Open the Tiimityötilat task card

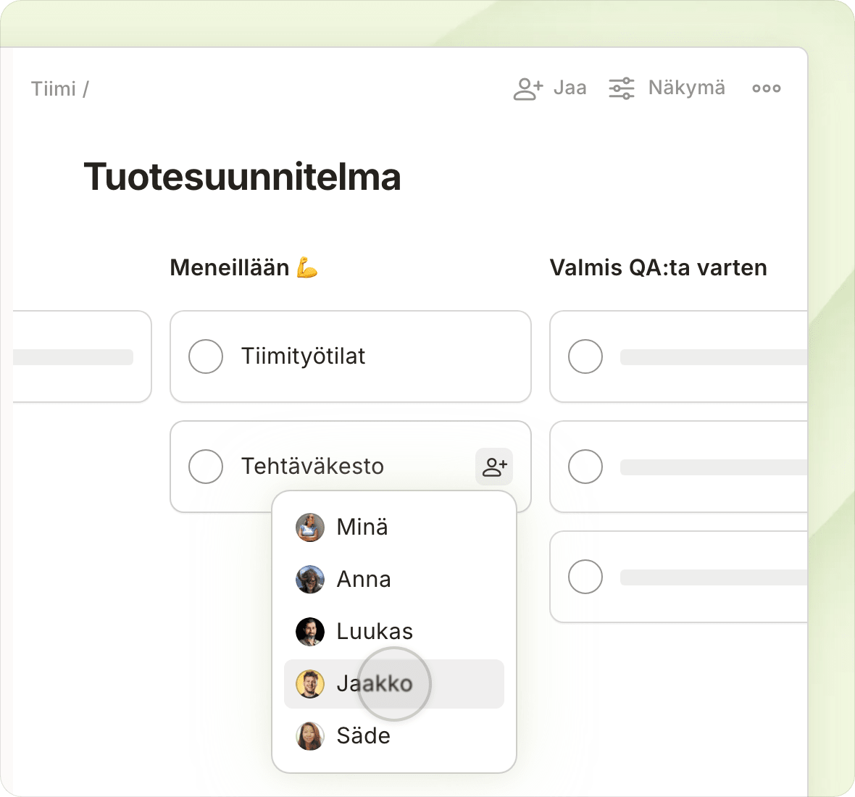tap(350, 356)
